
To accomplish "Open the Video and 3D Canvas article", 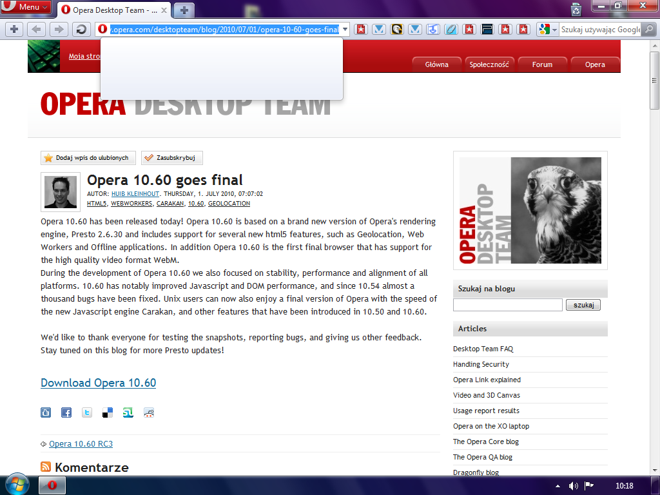I will 487,395.
